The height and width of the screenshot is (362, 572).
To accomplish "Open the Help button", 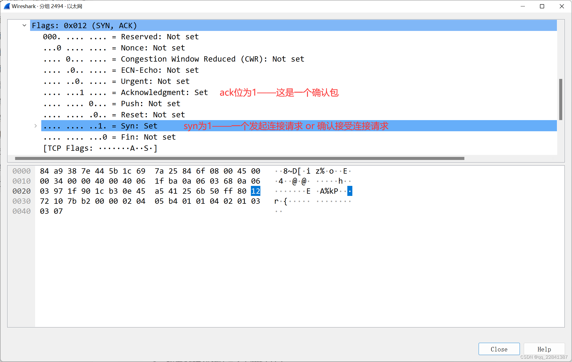I will pyautogui.click(x=544, y=349).
